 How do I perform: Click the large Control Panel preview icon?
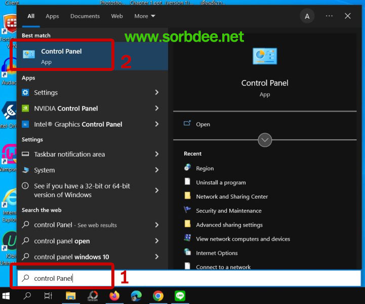click(x=265, y=56)
